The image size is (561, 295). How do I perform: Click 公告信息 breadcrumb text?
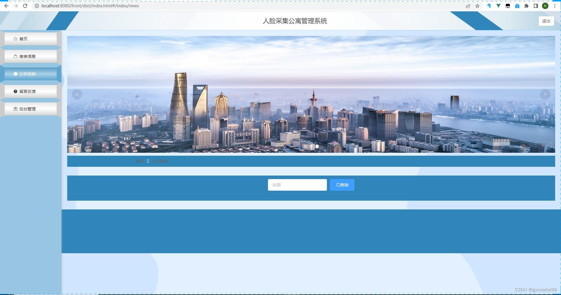(160, 161)
